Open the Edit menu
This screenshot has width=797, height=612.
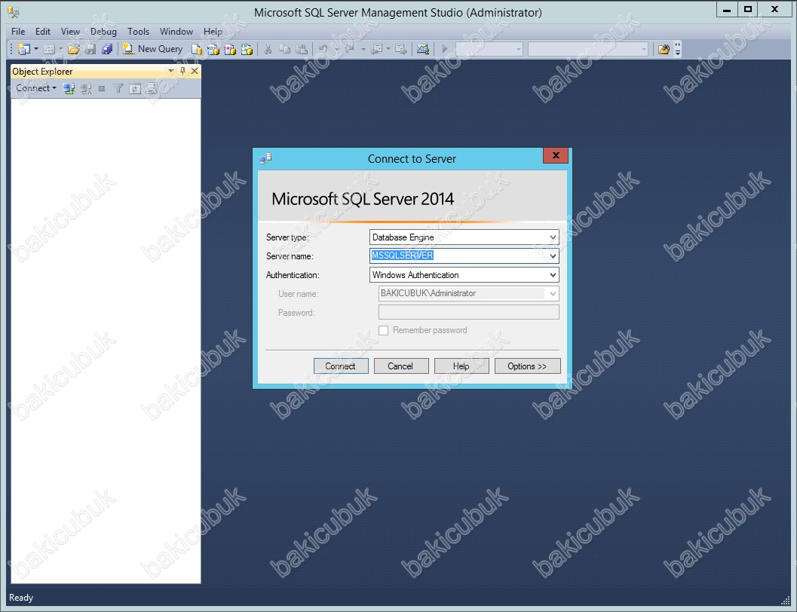click(x=43, y=32)
